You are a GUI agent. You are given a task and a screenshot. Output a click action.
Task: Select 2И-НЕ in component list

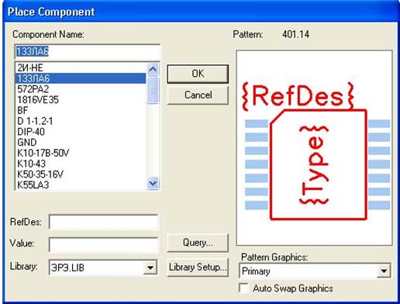(x=81, y=67)
